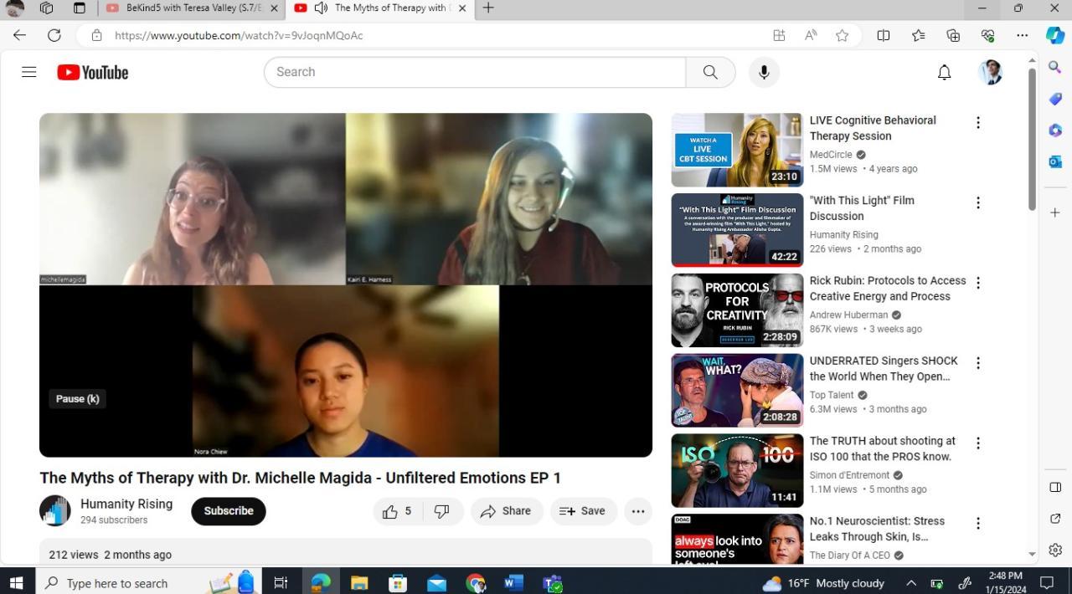Open options for No.1 Neuroscientist video

(x=977, y=524)
